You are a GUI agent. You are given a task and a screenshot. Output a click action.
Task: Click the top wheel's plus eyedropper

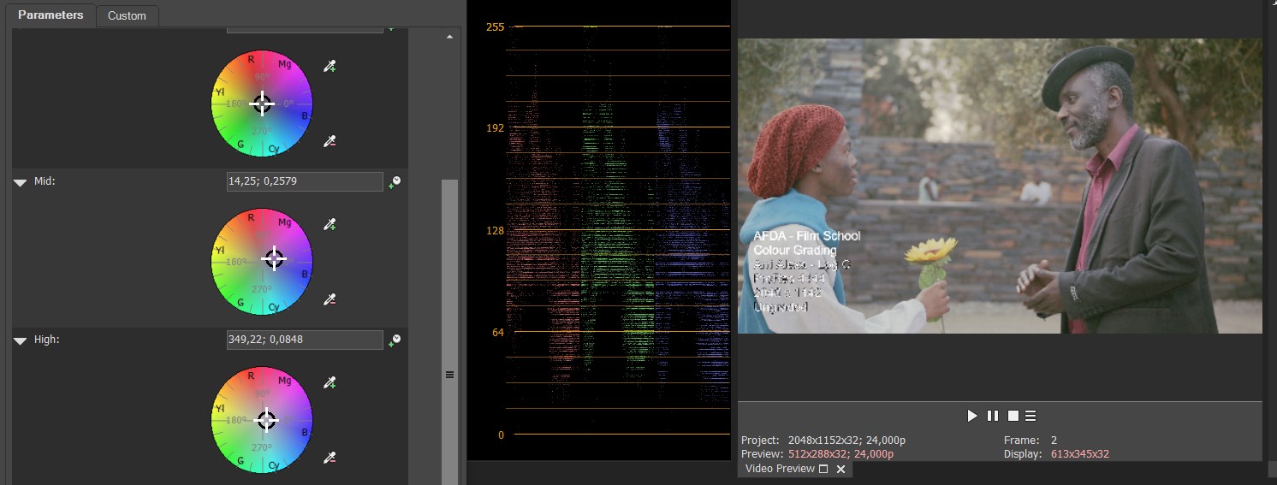(330, 67)
